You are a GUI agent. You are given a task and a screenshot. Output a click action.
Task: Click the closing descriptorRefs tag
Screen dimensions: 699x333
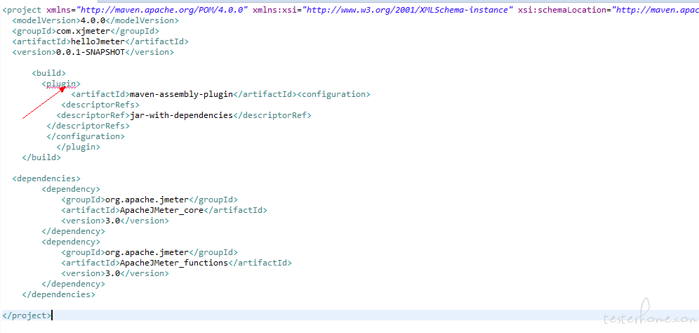88,126
